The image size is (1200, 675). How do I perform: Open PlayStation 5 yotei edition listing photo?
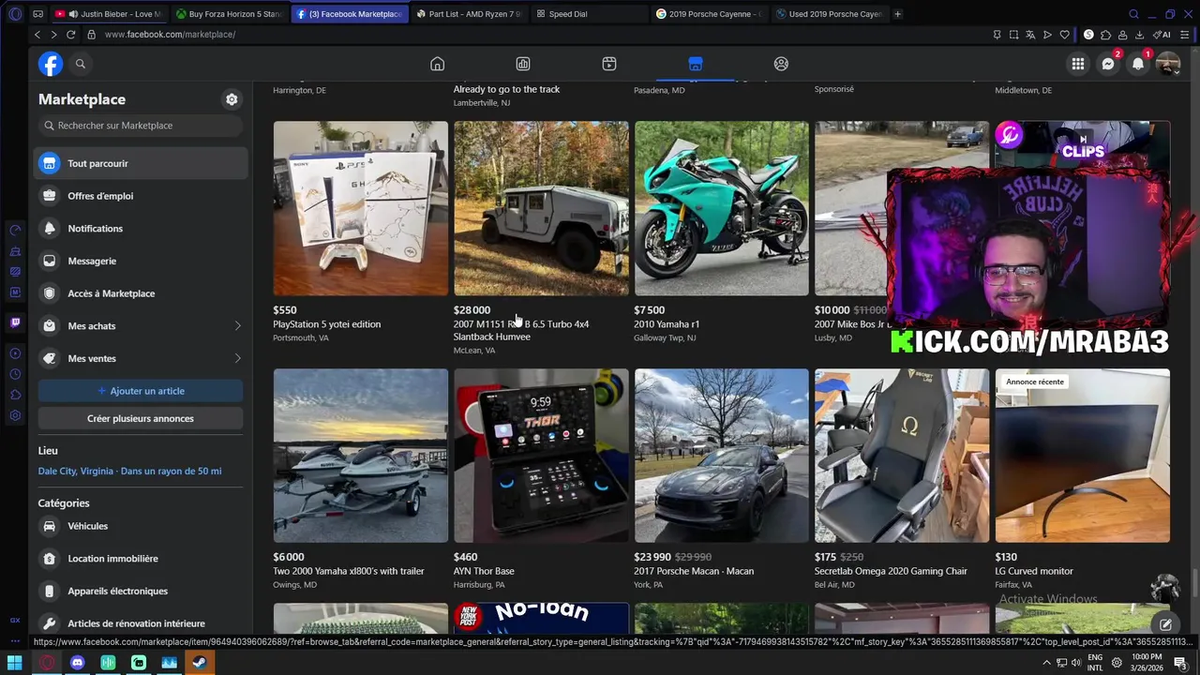(361, 208)
